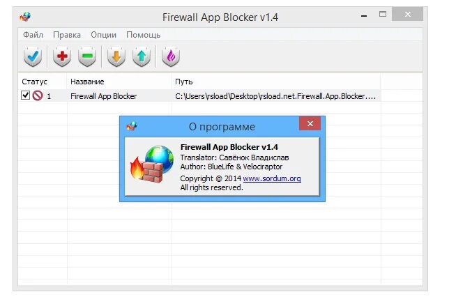Click the orange down arrow shield icon

click(x=116, y=56)
